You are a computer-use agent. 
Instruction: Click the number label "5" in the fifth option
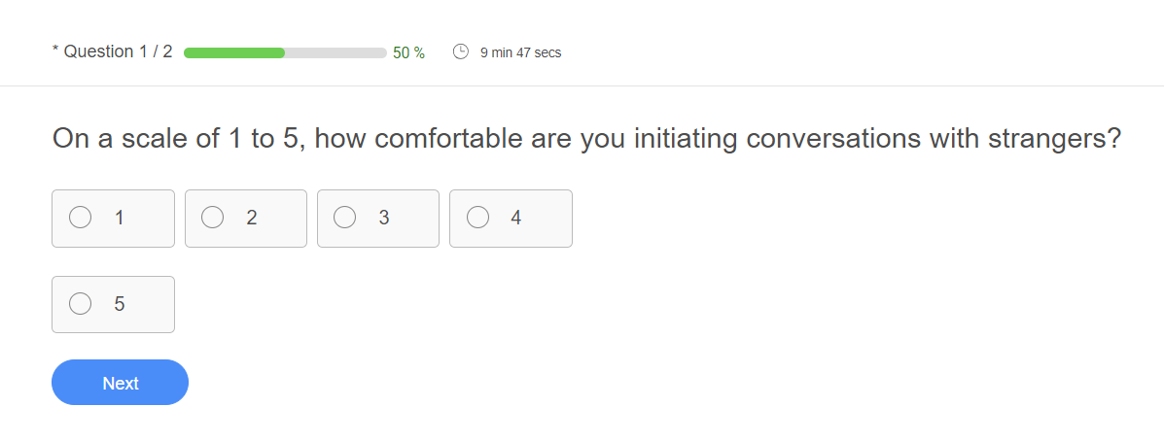coord(120,304)
